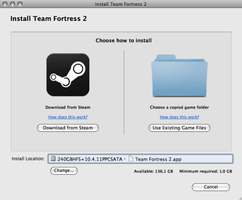242x200 pixels.
Task: Select Team Fortress 2.app in the path field
Action: click(158, 159)
